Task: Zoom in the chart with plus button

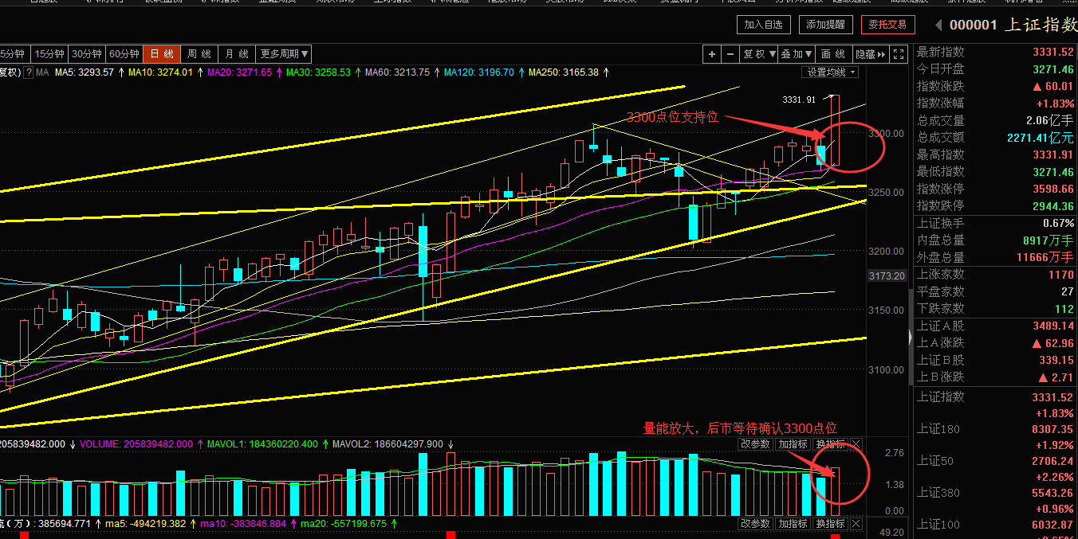Action: [712, 54]
